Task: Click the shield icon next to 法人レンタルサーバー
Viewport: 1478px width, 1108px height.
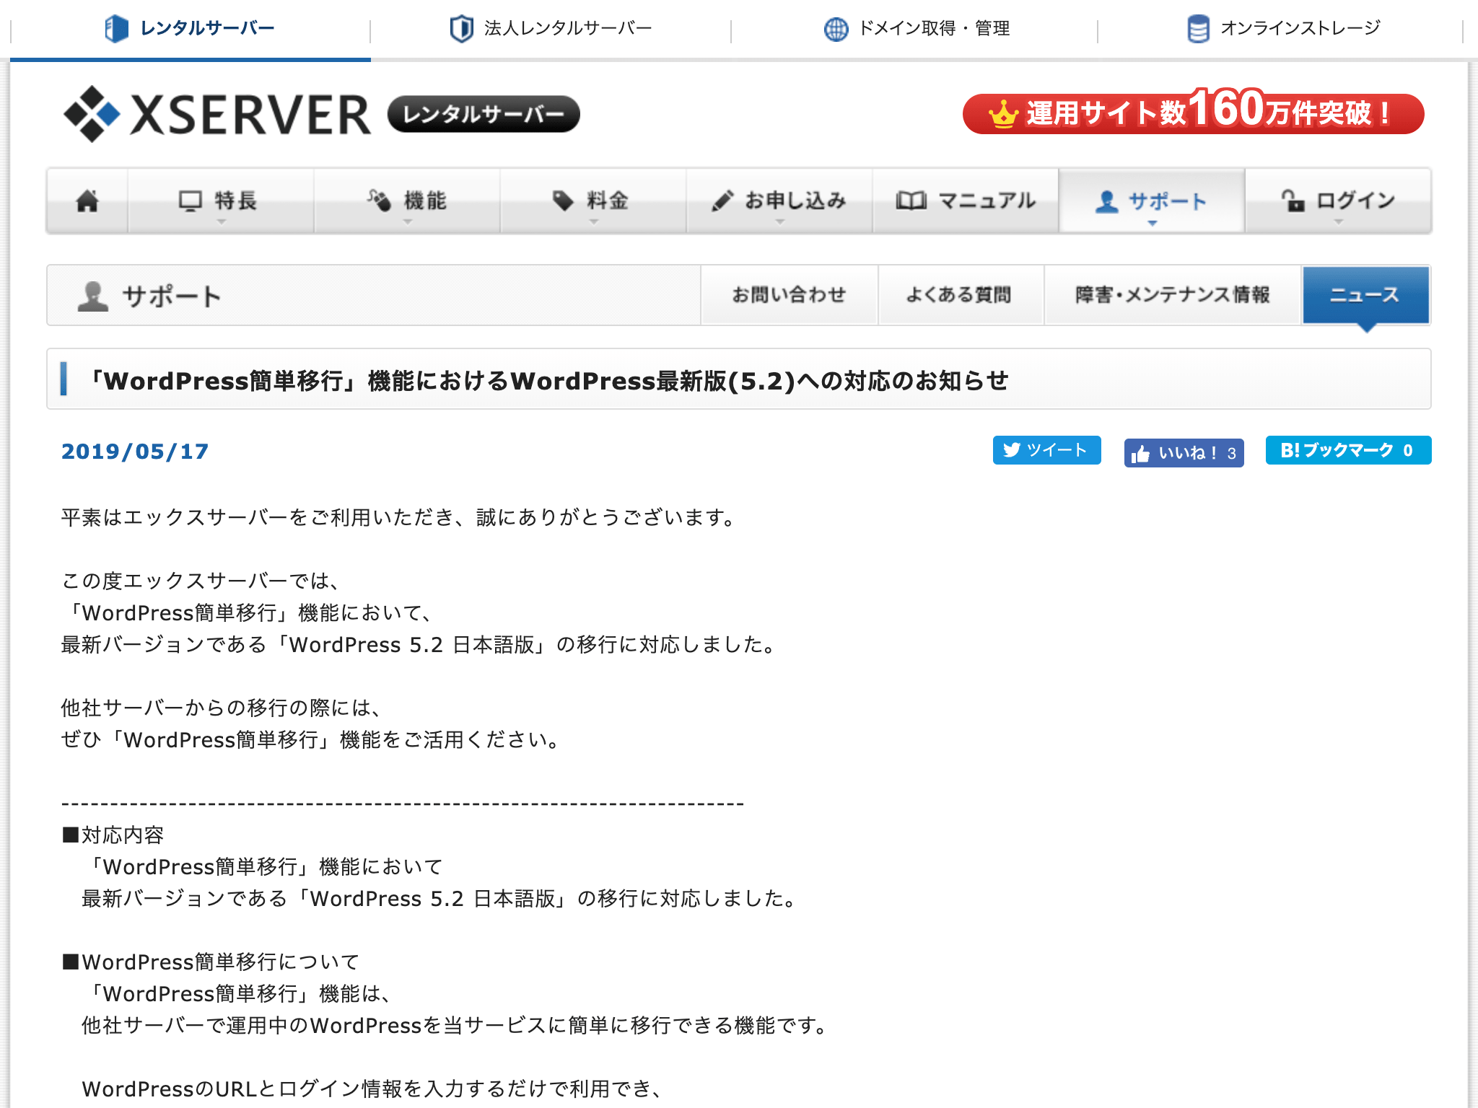Action: (x=460, y=29)
